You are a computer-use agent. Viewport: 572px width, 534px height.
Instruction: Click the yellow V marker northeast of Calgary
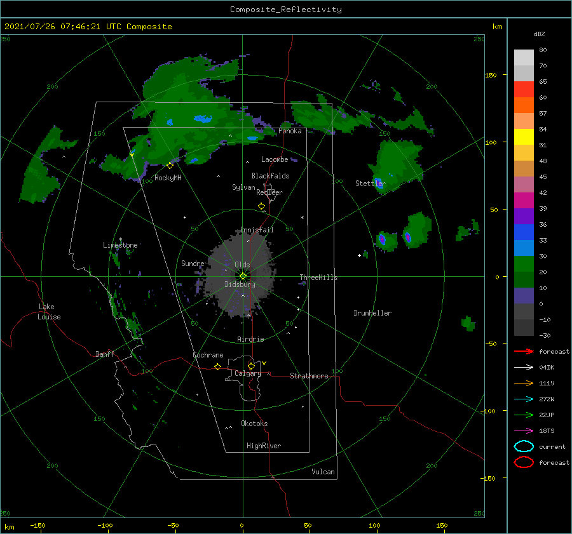pyautogui.click(x=264, y=363)
